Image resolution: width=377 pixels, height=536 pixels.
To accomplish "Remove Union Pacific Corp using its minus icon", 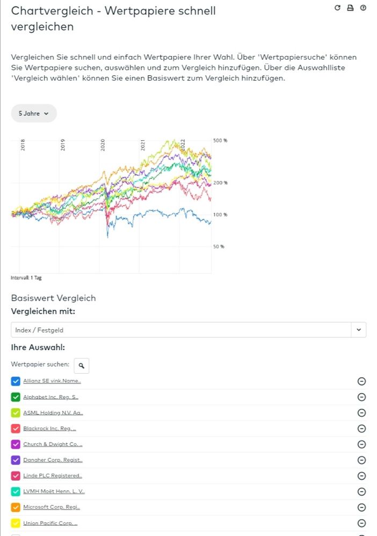I will tap(361, 523).
